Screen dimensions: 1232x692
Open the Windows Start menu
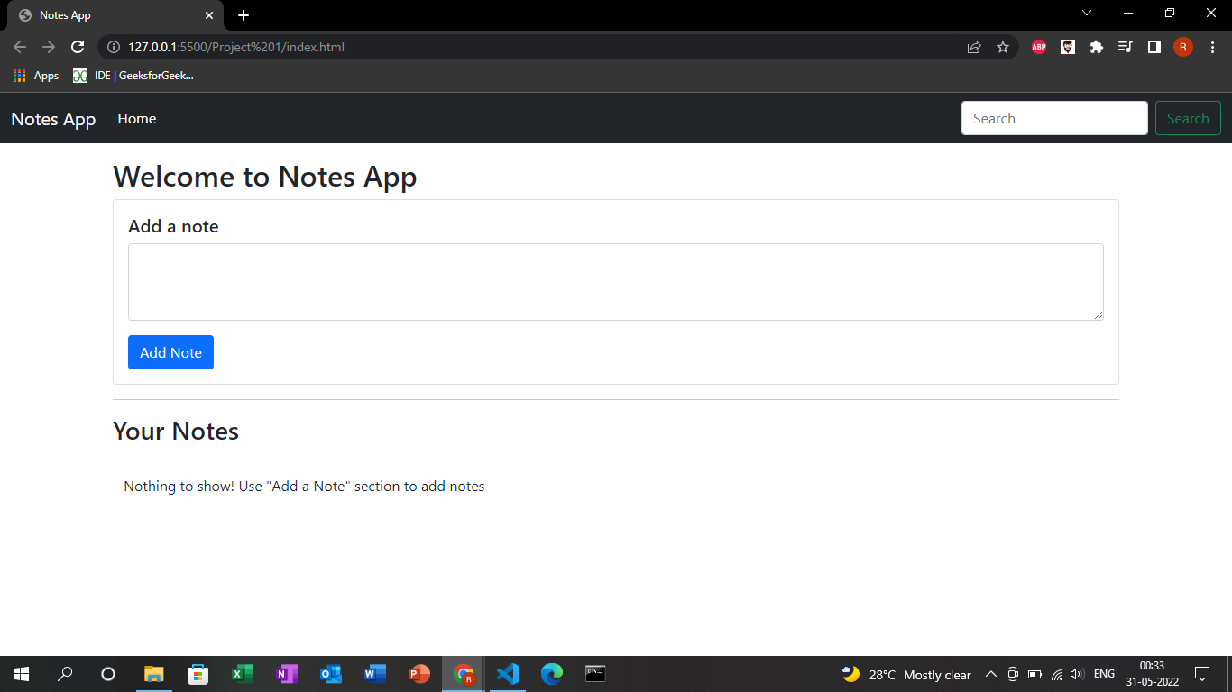(22, 674)
